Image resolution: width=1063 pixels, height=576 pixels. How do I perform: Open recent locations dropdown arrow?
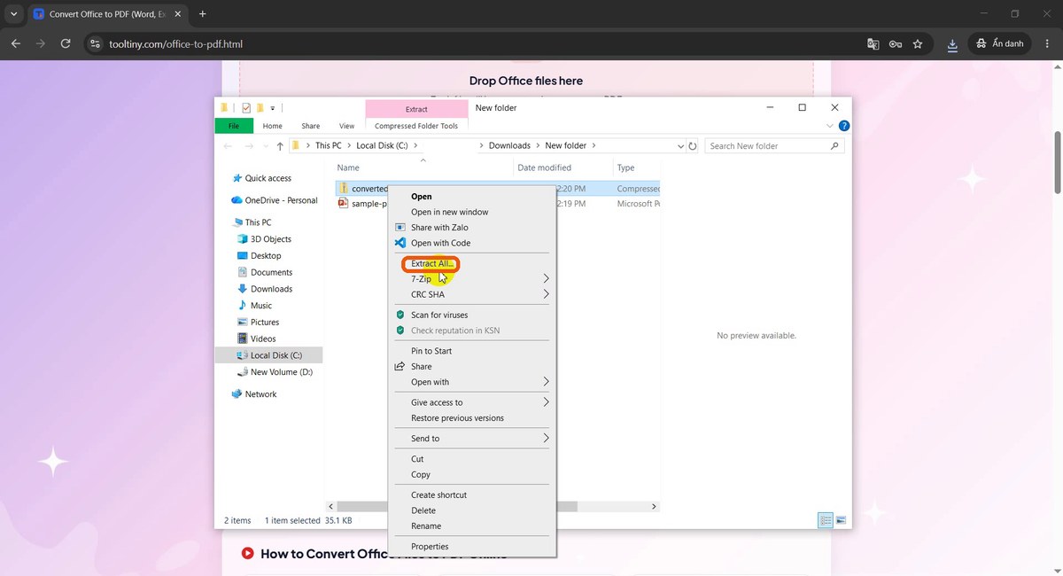[x=264, y=146]
